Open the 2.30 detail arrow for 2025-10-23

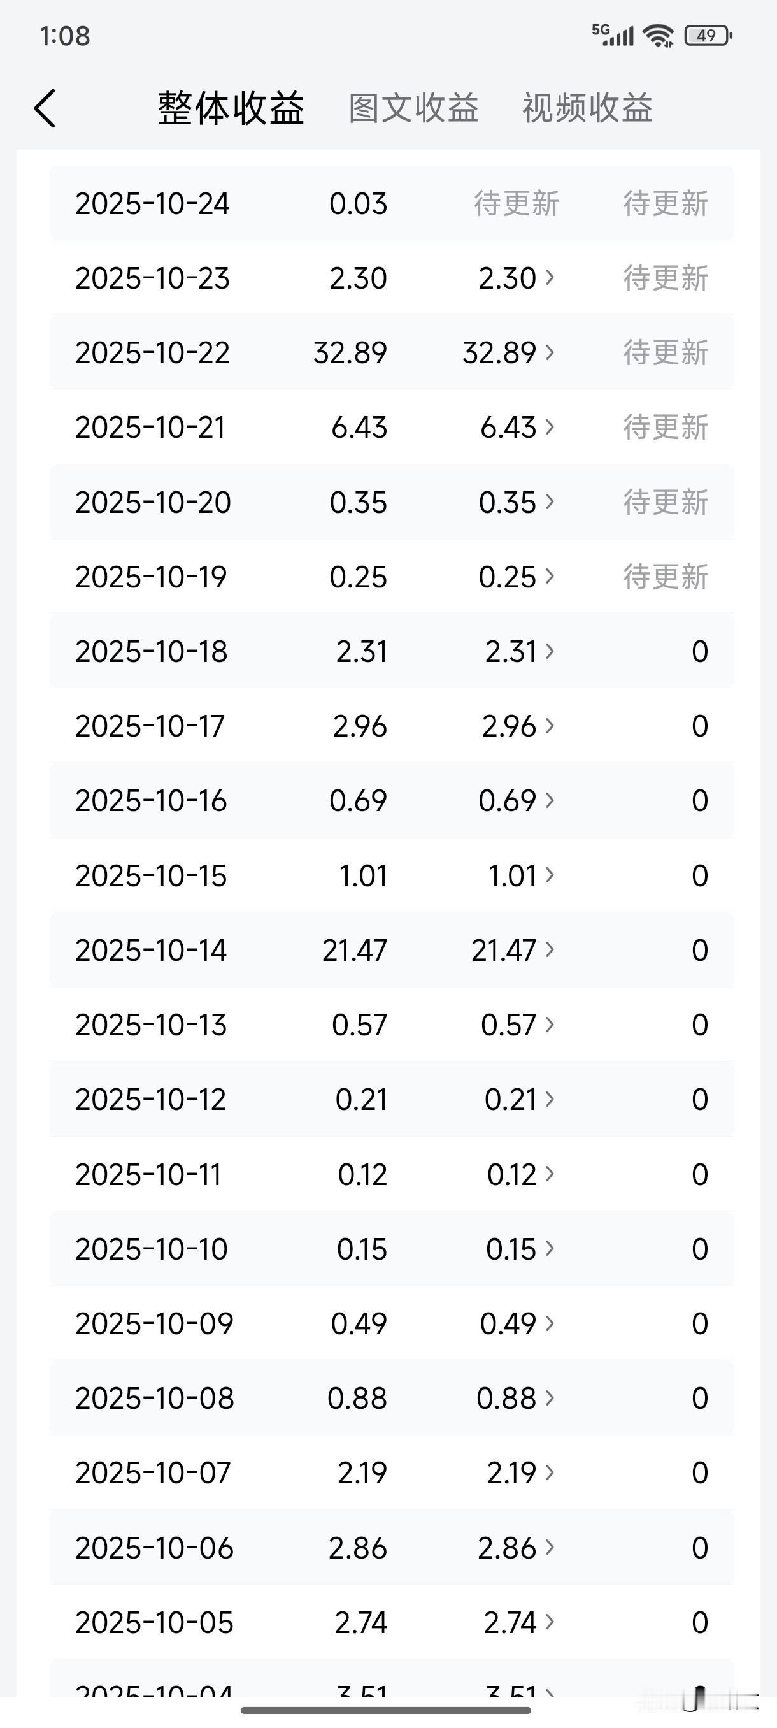coord(550,277)
